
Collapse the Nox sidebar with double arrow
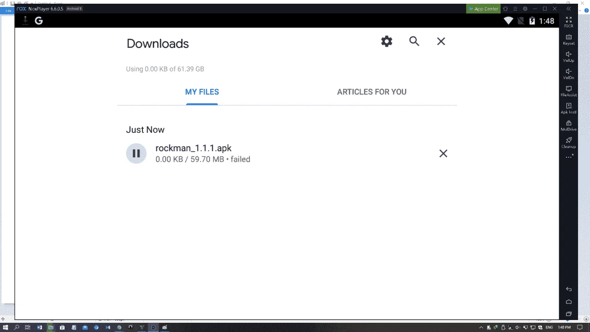(569, 9)
